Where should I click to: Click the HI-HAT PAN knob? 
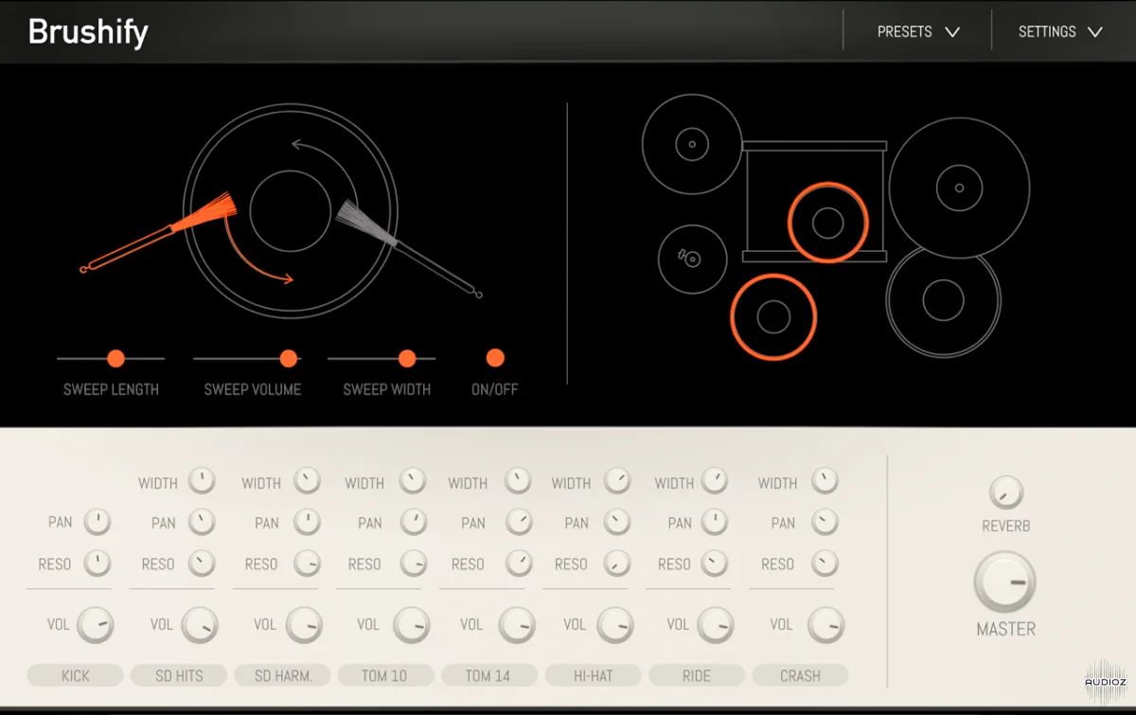617,521
